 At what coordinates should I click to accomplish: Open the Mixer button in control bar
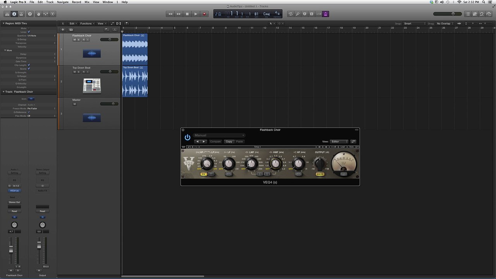click(x=45, y=14)
